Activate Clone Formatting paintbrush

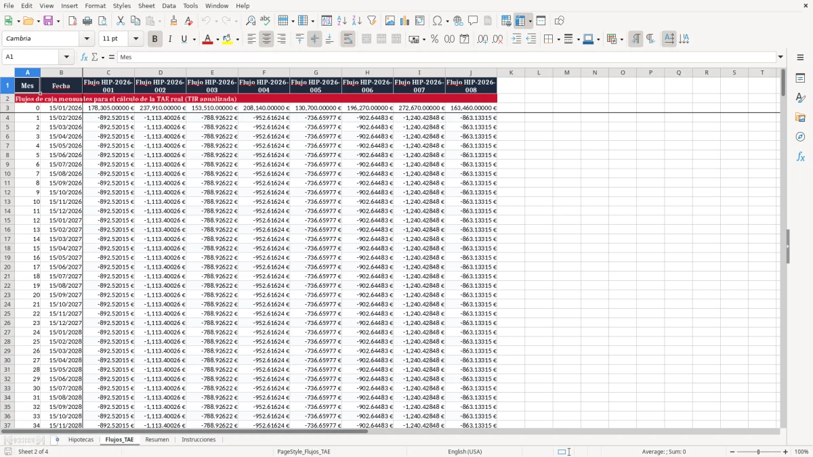click(x=174, y=21)
